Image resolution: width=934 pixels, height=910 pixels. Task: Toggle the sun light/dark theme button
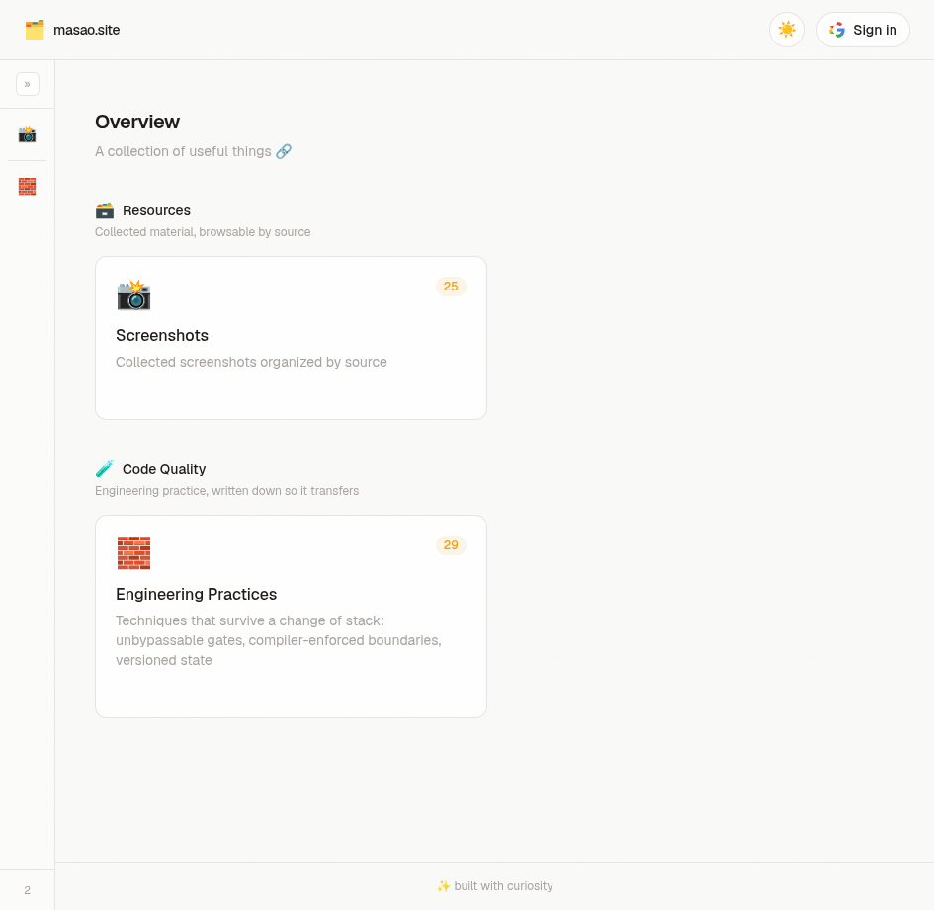[787, 30]
